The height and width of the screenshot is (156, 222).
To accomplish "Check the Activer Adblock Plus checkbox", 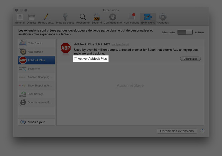I will tap(75, 59).
